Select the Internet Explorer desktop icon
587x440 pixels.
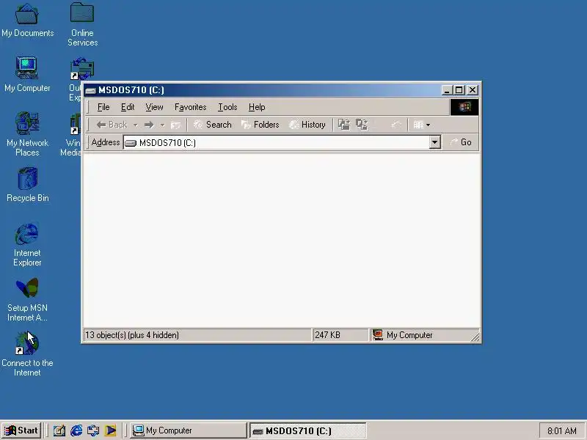27,245
